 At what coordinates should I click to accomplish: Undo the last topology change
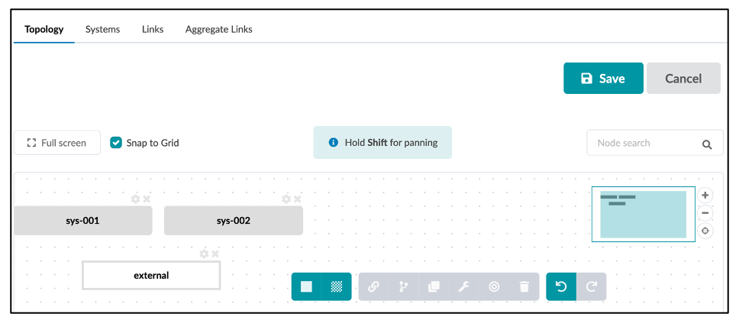[x=561, y=287]
